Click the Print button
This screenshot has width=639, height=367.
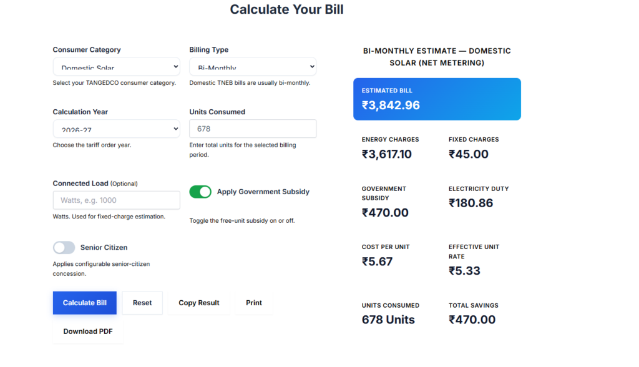pos(254,303)
